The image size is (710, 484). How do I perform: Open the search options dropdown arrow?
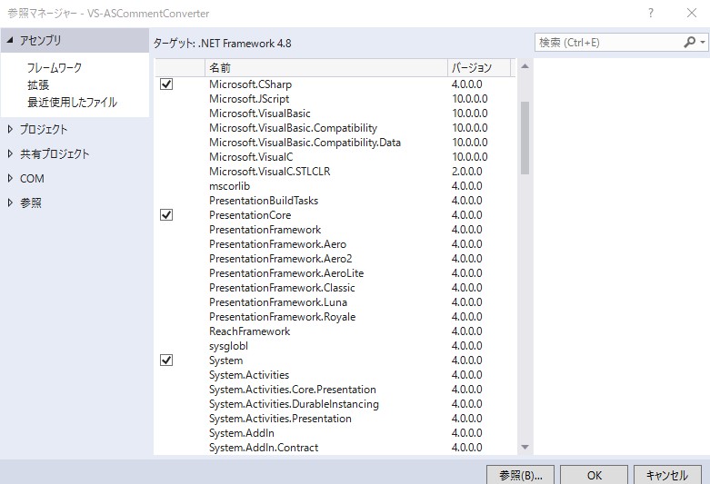click(703, 43)
